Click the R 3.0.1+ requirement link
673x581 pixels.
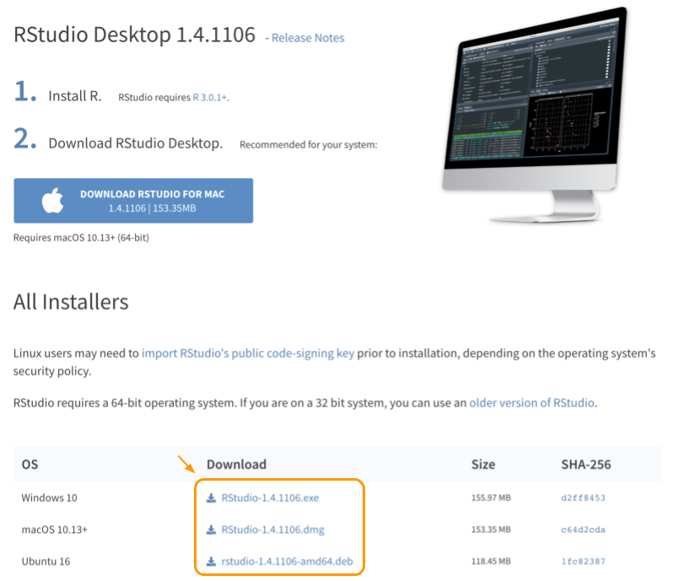[209, 98]
